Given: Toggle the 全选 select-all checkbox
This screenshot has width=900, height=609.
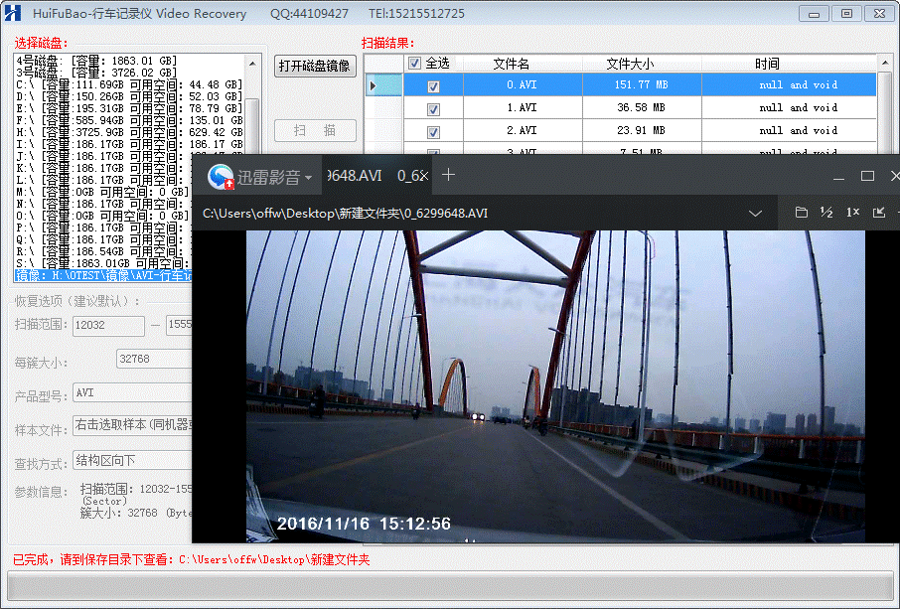Looking at the screenshot, I should 414,64.
